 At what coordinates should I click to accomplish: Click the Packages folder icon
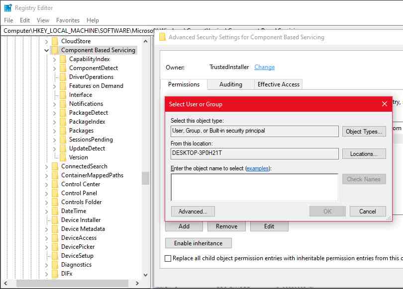(x=63, y=131)
